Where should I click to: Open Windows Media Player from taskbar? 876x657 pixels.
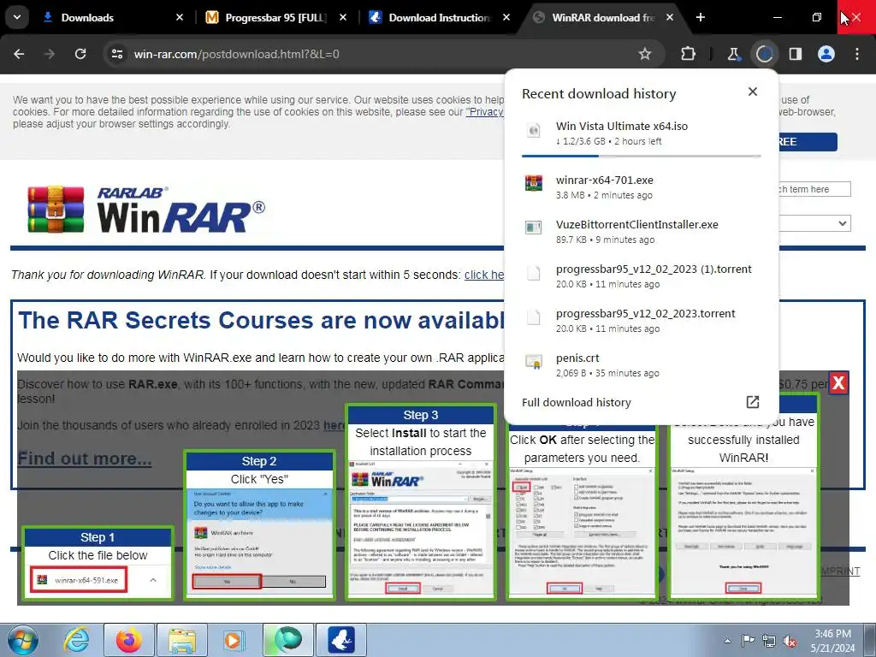click(x=234, y=640)
